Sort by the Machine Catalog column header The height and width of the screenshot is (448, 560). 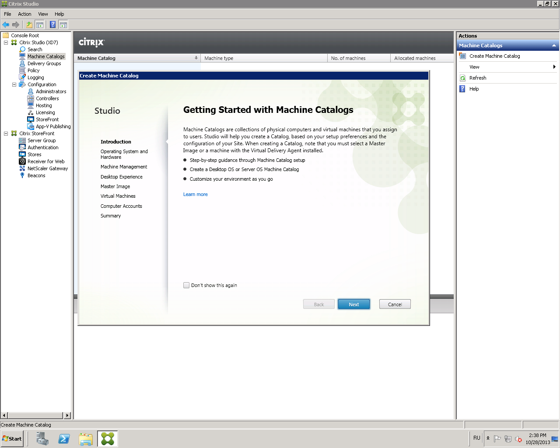click(137, 58)
